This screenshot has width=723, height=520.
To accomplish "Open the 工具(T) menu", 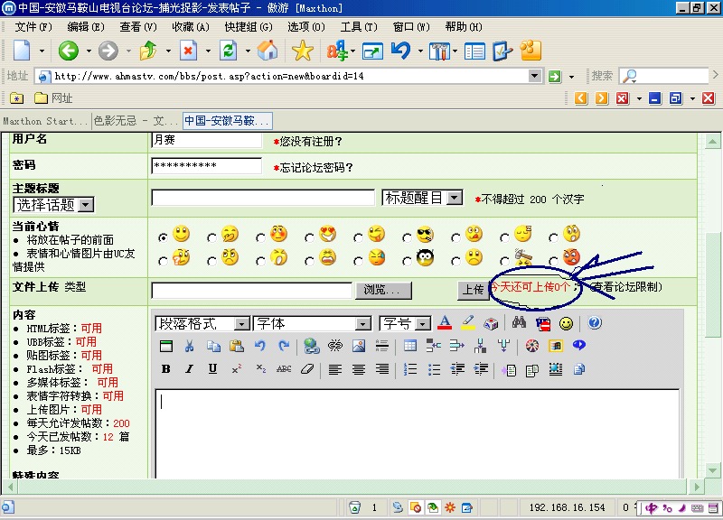I will [x=358, y=27].
